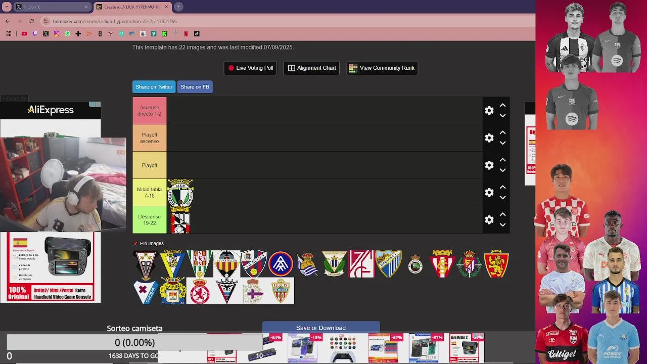
Task: Open settings gear for Playoff ascenso tier
Action: [489, 138]
